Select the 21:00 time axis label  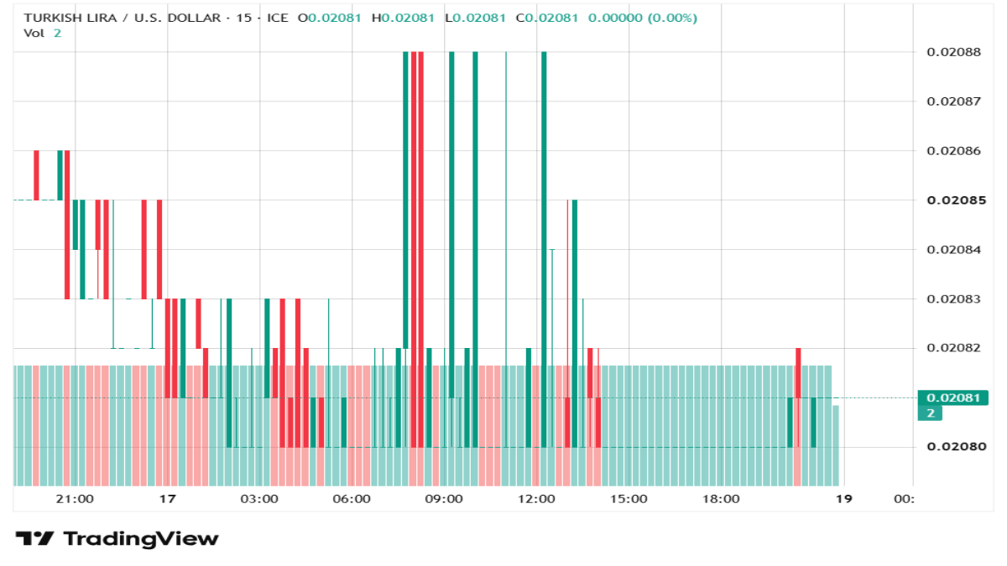(x=75, y=499)
